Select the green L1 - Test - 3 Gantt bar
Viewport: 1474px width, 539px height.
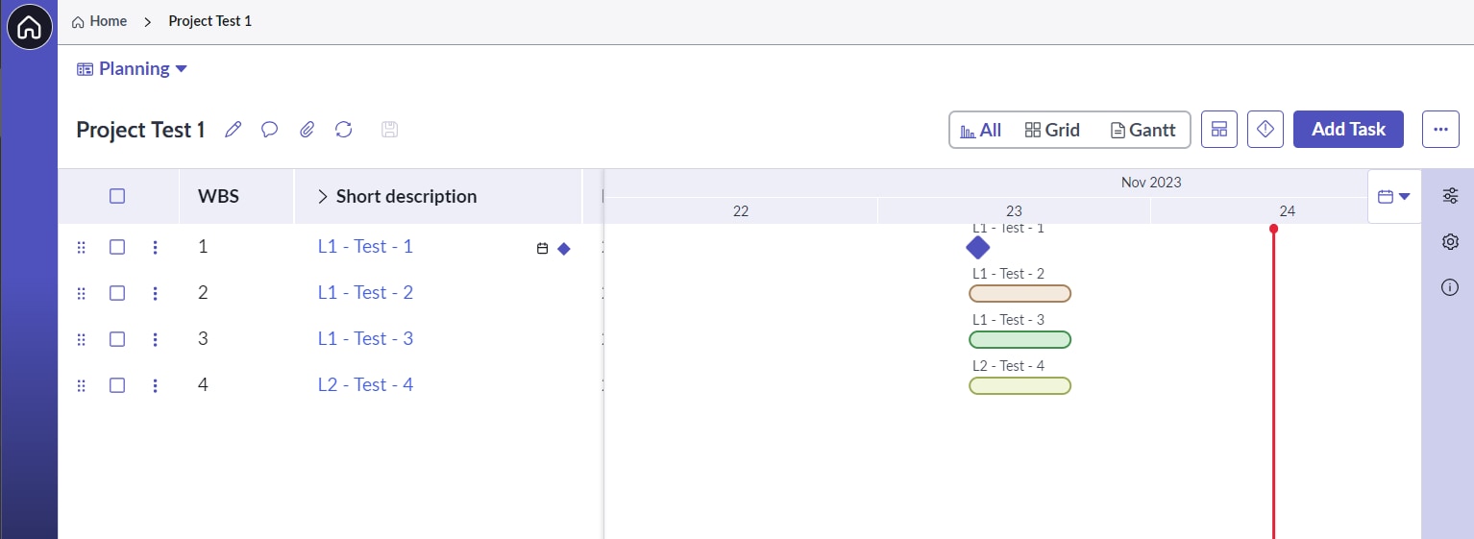(x=1020, y=339)
